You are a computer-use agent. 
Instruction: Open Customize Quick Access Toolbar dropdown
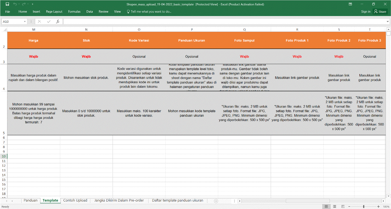point(32,4)
